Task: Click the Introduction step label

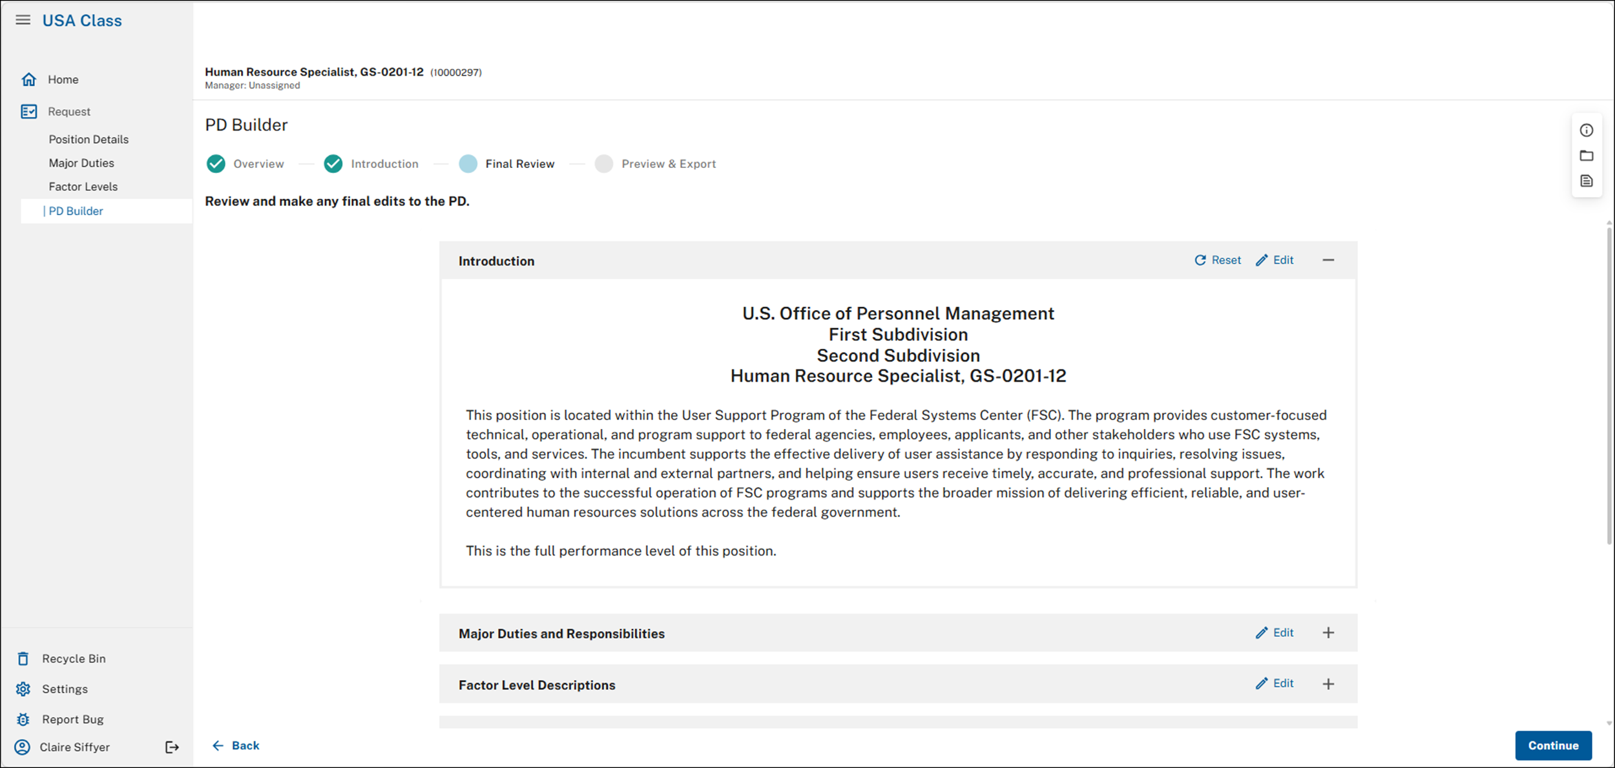Action: (x=384, y=164)
